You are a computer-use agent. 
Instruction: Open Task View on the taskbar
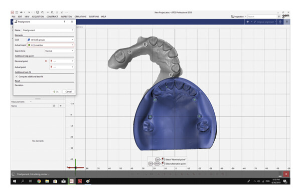(31, 181)
